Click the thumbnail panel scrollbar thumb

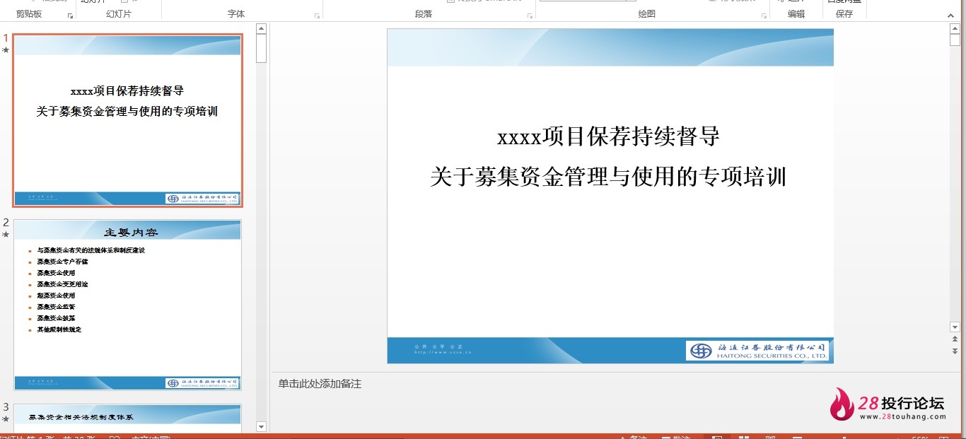[x=261, y=48]
